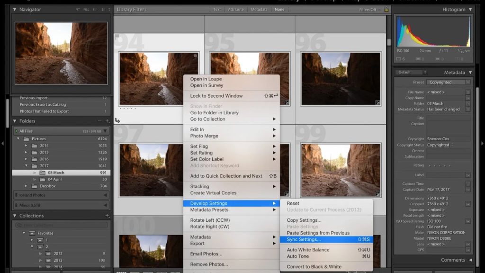485x273 pixels.
Task: Collapse the Histogram panel
Action: (x=470, y=9)
